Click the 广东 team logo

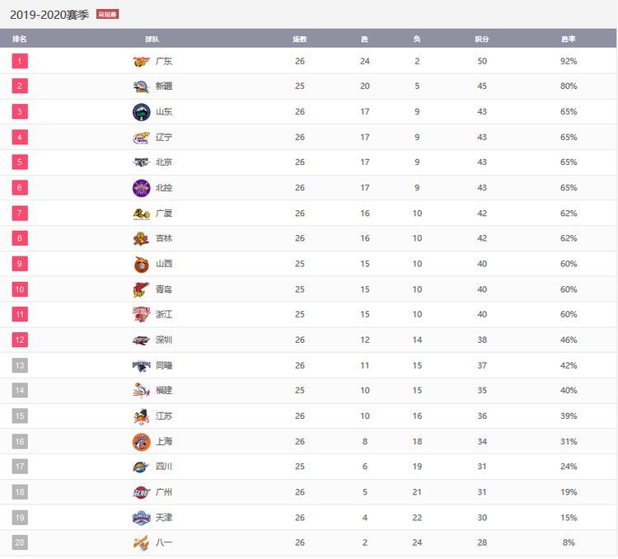[141, 61]
